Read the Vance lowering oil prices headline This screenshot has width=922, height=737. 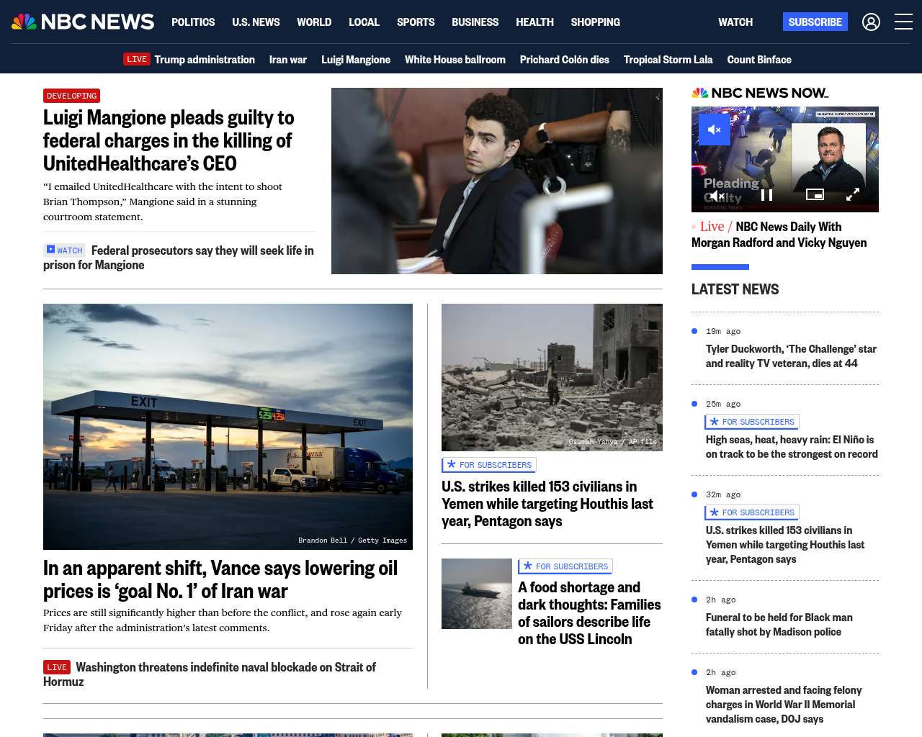click(x=220, y=579)
